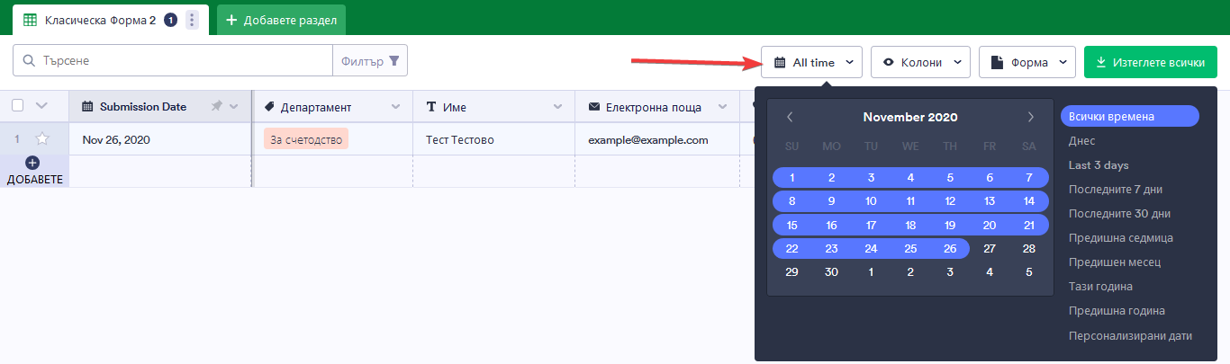The image size is (1230, 364).
Task: Click into the Търсене search field
Action: coord(180,61)
